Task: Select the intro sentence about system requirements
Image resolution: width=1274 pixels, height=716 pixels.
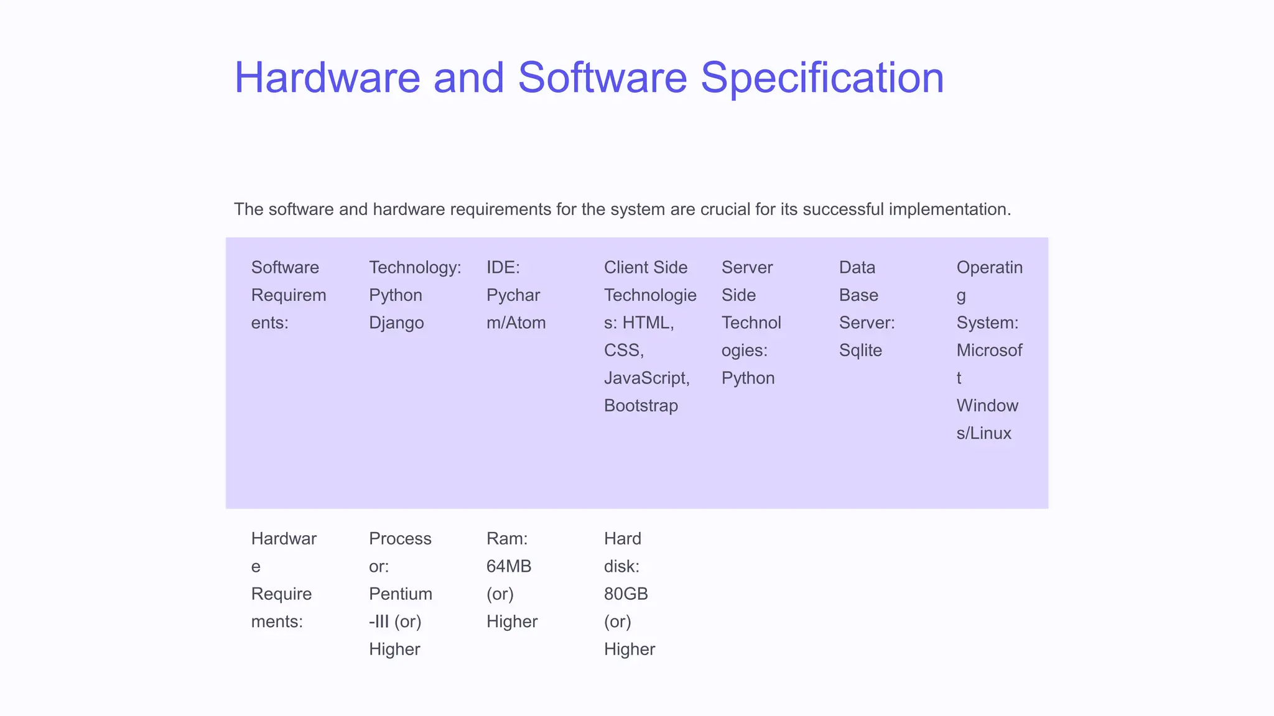Action: pyautogui.click(x=623, y=209)
